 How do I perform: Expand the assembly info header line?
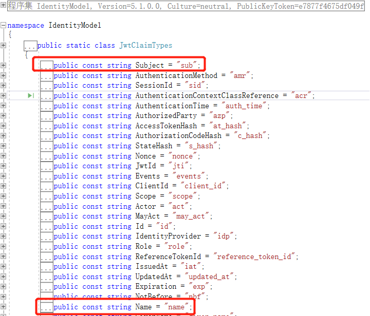tap(3, 5)
